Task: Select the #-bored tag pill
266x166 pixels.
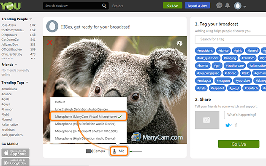Action: (231, 73)
